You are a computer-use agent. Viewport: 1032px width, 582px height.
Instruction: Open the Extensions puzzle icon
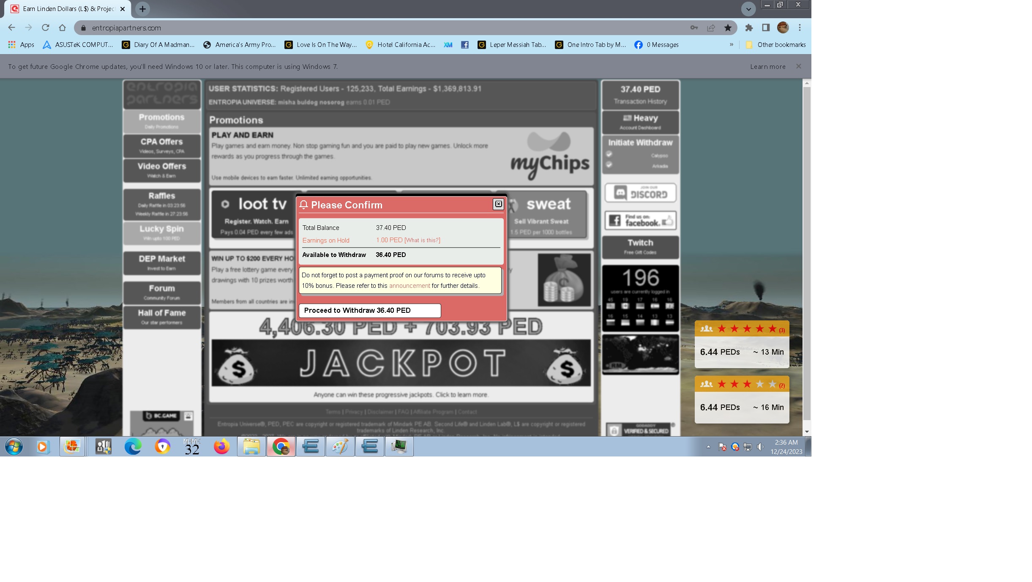click(749, 27)
